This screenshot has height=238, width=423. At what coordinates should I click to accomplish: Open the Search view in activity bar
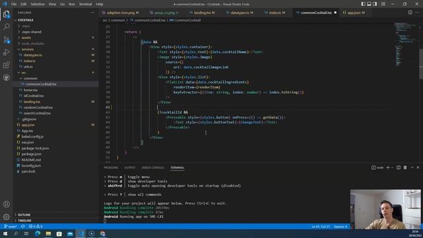coord(6,26)
